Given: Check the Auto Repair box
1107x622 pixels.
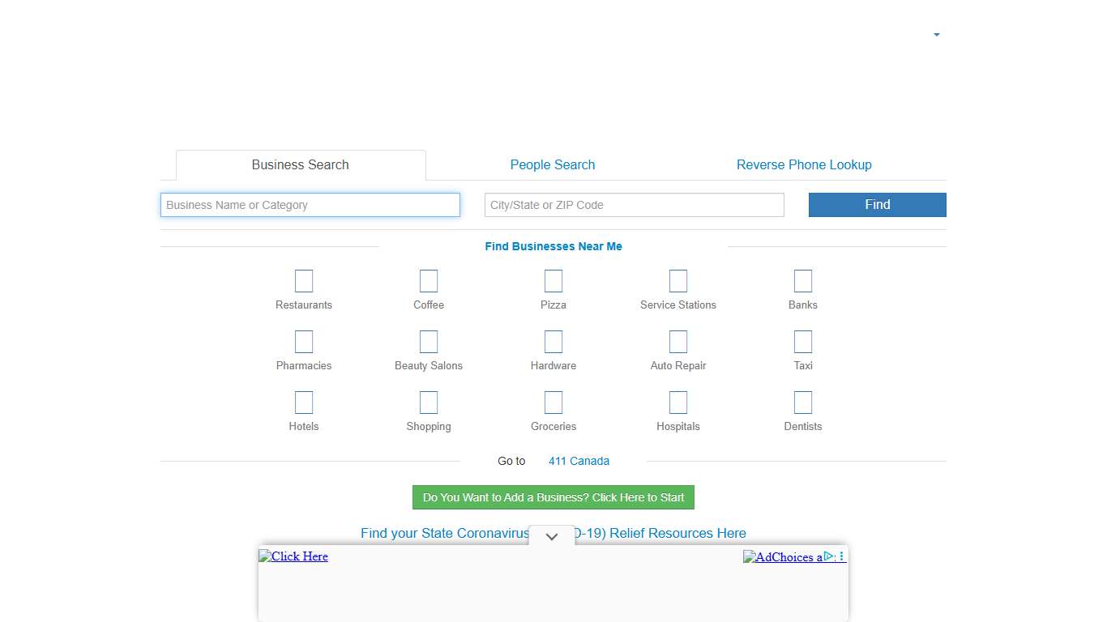Looking at the screenshot, I should click(678, 341).
